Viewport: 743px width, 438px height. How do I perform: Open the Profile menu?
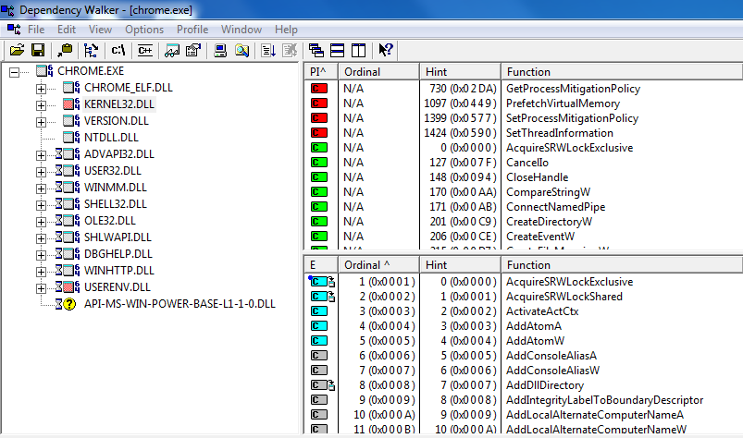coord(192,30)
